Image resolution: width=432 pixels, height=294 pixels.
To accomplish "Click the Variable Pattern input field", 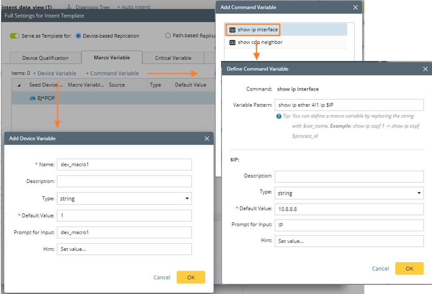I will (349, 105).
